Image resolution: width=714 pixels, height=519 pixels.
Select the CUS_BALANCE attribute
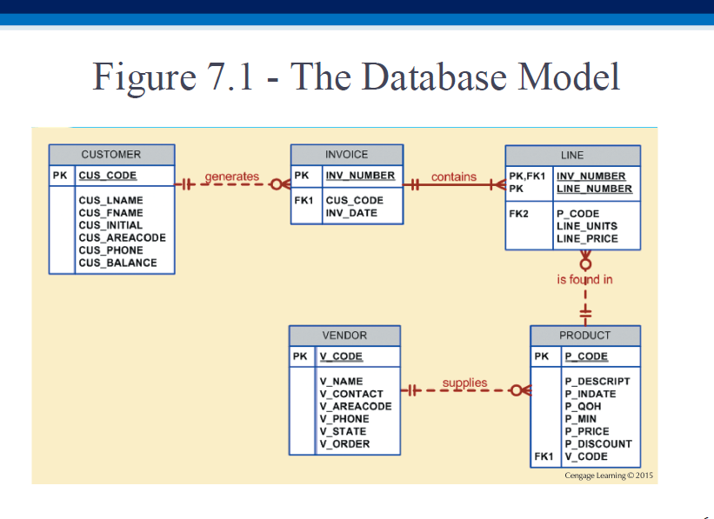117,263
